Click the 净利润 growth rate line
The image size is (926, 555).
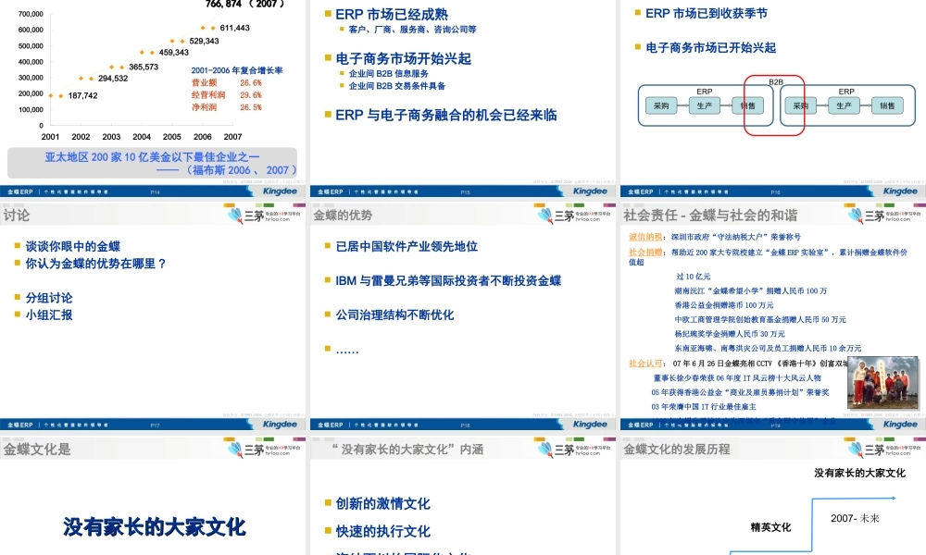pos(226,106)
